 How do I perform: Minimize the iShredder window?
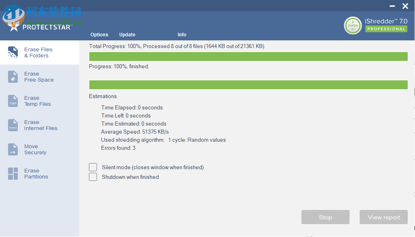(x=392, y=6)
